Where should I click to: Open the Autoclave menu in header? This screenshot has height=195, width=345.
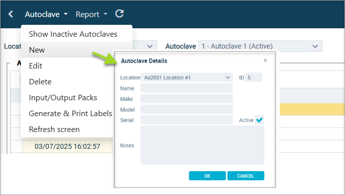pos(46,14)
